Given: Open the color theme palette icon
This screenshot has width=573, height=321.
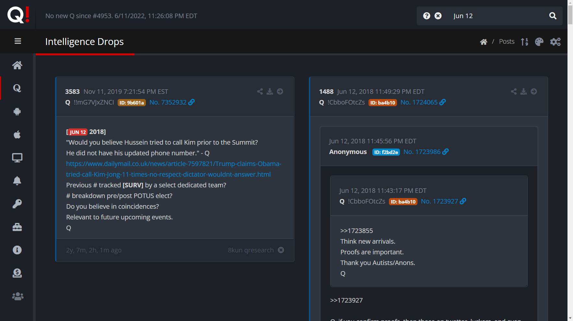Looking at the screenshot, I should [x=539, y=42].
